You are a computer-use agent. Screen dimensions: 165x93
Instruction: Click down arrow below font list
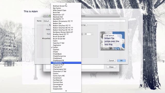point(66,91)
